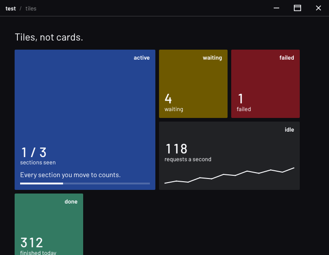The width and height of the screenshot is (329, 255).
Task: Click the 'waiting' caption under the 4
Action: tap(174, 109)
